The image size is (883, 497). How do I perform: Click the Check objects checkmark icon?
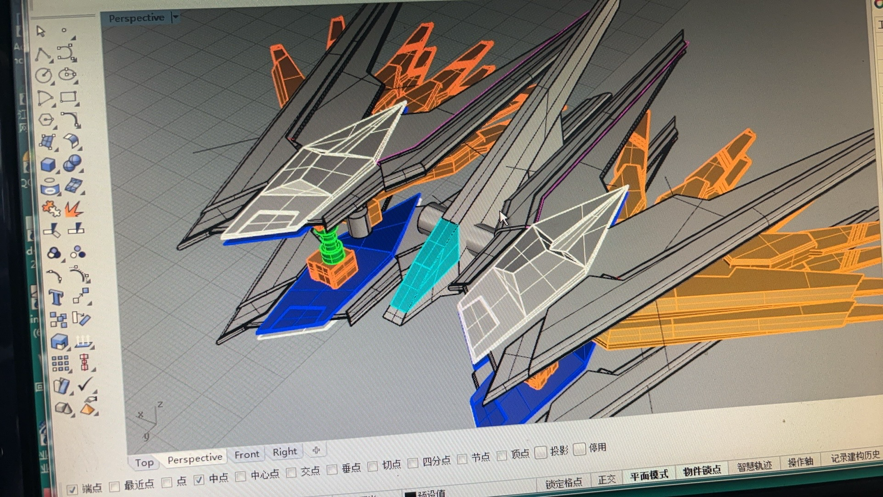point(85,384)
